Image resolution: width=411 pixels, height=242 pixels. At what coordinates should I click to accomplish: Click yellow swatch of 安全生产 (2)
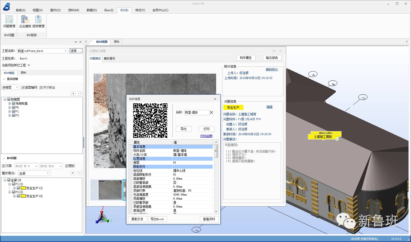(x=23, y=196)
